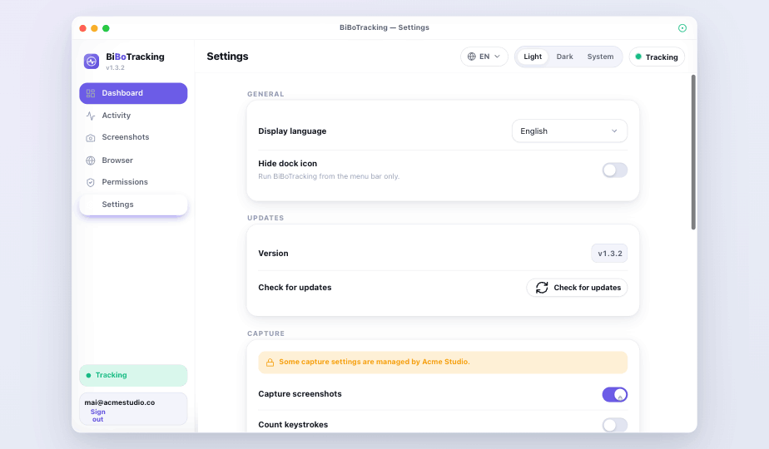
Task: Open the Permissions page
Action: tap(133, 182)
